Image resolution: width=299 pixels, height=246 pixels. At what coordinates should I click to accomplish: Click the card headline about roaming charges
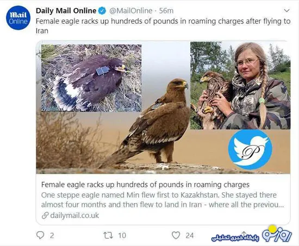click(145, 185)
